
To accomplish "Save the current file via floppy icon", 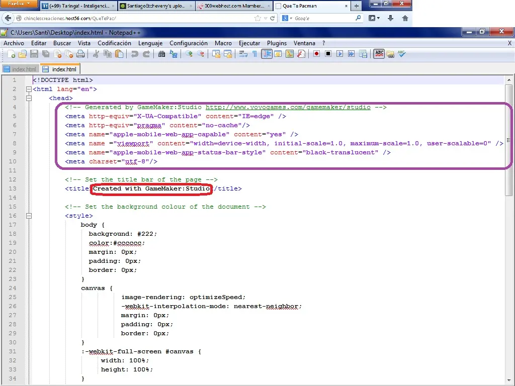I will point(34,54).
